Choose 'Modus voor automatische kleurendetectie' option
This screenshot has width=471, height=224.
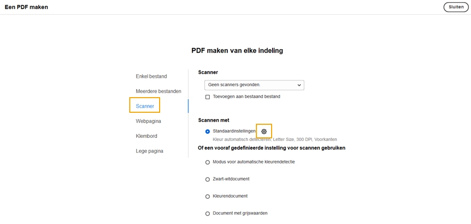coord(208,162)
